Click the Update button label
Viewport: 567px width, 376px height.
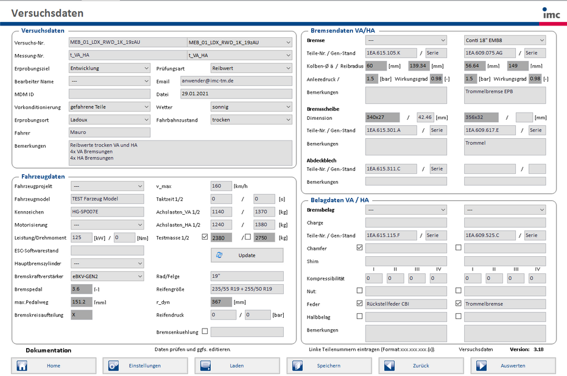coord(247,255)
